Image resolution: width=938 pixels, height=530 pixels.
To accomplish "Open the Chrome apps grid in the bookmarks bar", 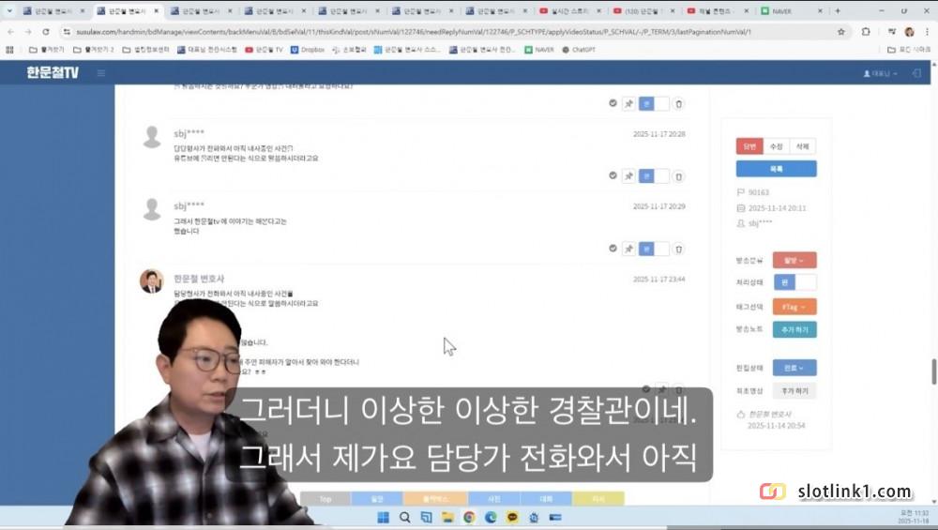I will click(9, 50).
